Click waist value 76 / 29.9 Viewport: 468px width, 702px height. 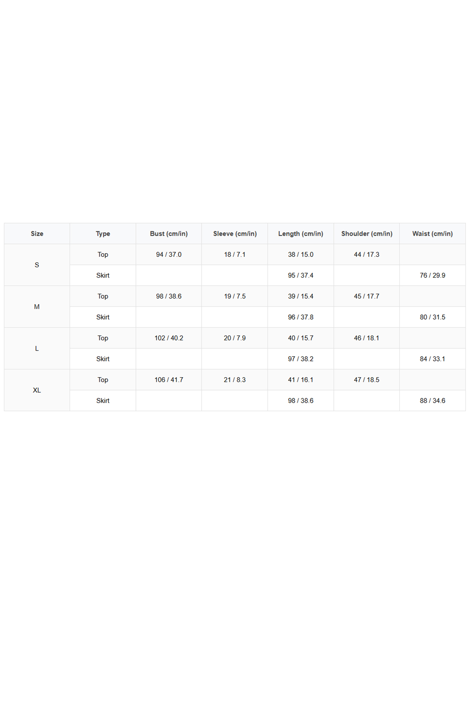(432, 275)
